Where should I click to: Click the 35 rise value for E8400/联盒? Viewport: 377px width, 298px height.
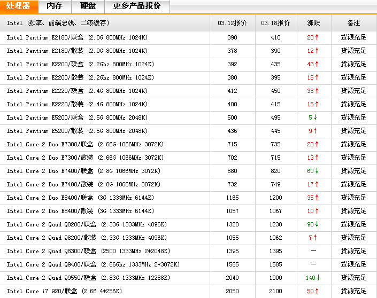pos(313,198)
